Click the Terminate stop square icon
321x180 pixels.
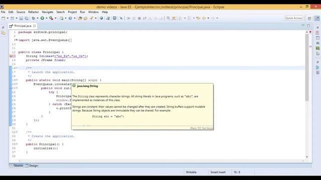[139, 18]
